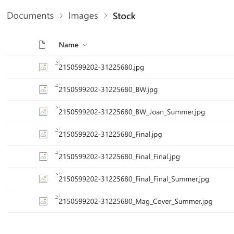Click image icon for Final_Final.jpg file
The height and width of the screenshot is (234, 234).
(43, 157)
